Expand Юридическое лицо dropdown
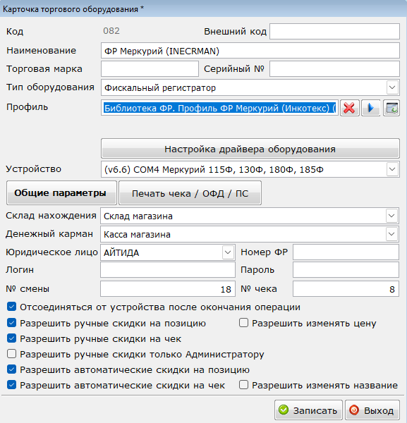 [x=228, y=252]
